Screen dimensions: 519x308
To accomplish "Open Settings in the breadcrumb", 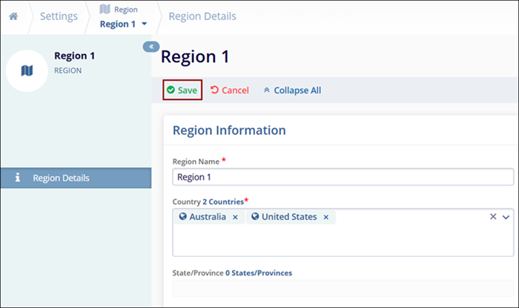I will point(58,16).
